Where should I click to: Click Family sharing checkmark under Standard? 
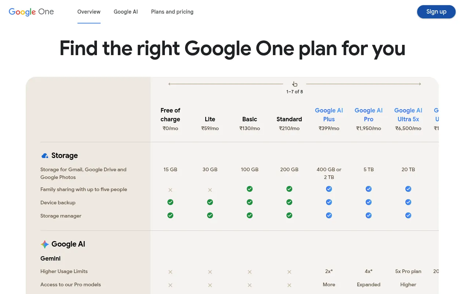[x=289, y=189]
